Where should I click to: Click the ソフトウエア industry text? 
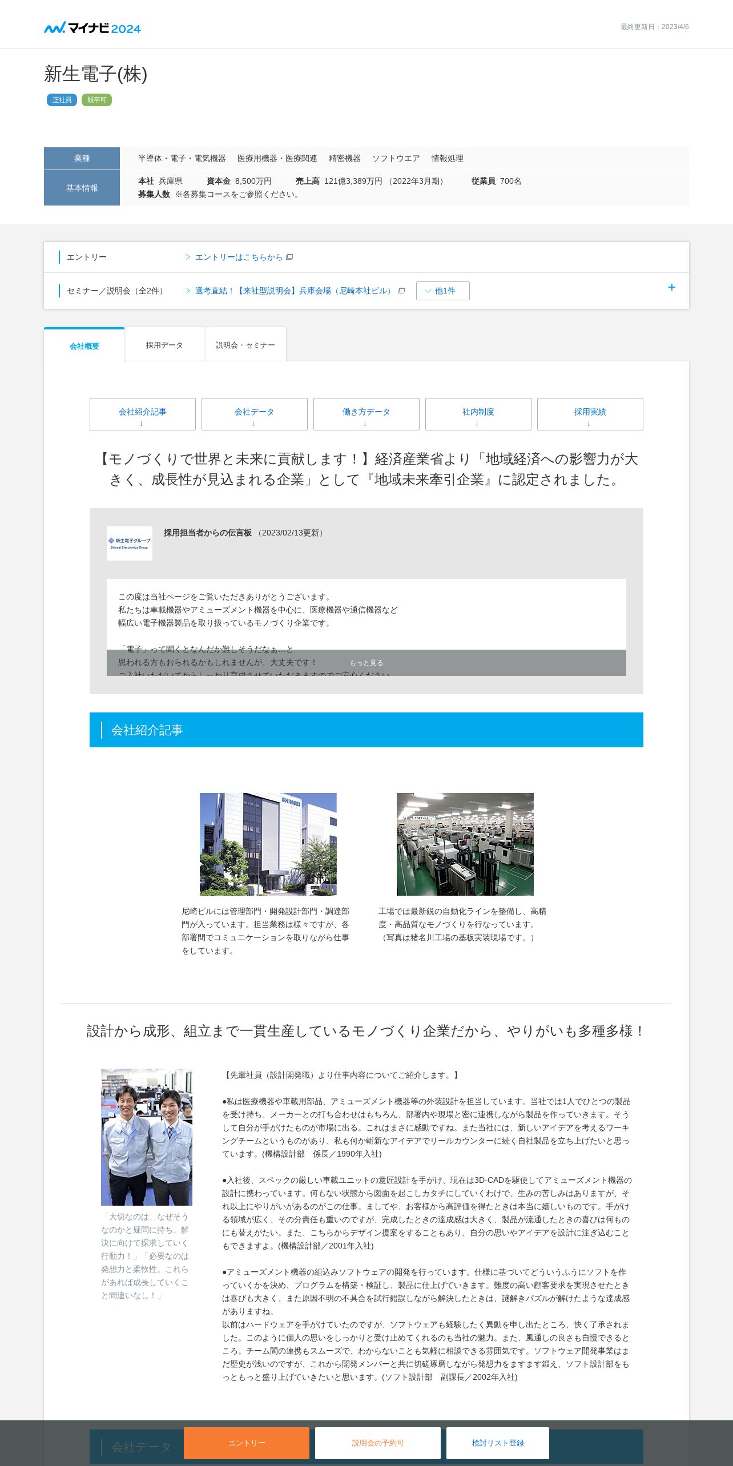396,158
